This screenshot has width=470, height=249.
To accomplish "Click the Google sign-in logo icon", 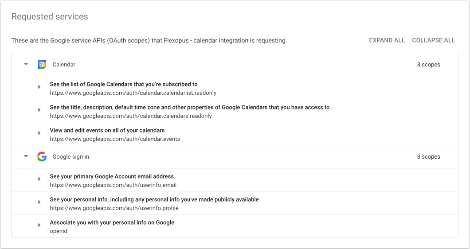I will click(42, 157).
